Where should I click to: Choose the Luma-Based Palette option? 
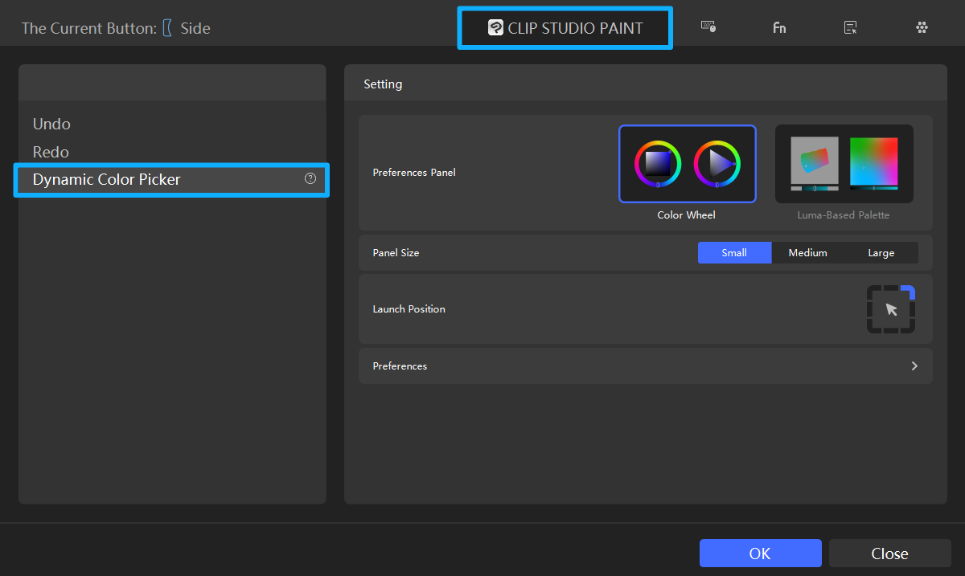pos(844,163)
